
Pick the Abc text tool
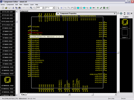tap(94, 8)
